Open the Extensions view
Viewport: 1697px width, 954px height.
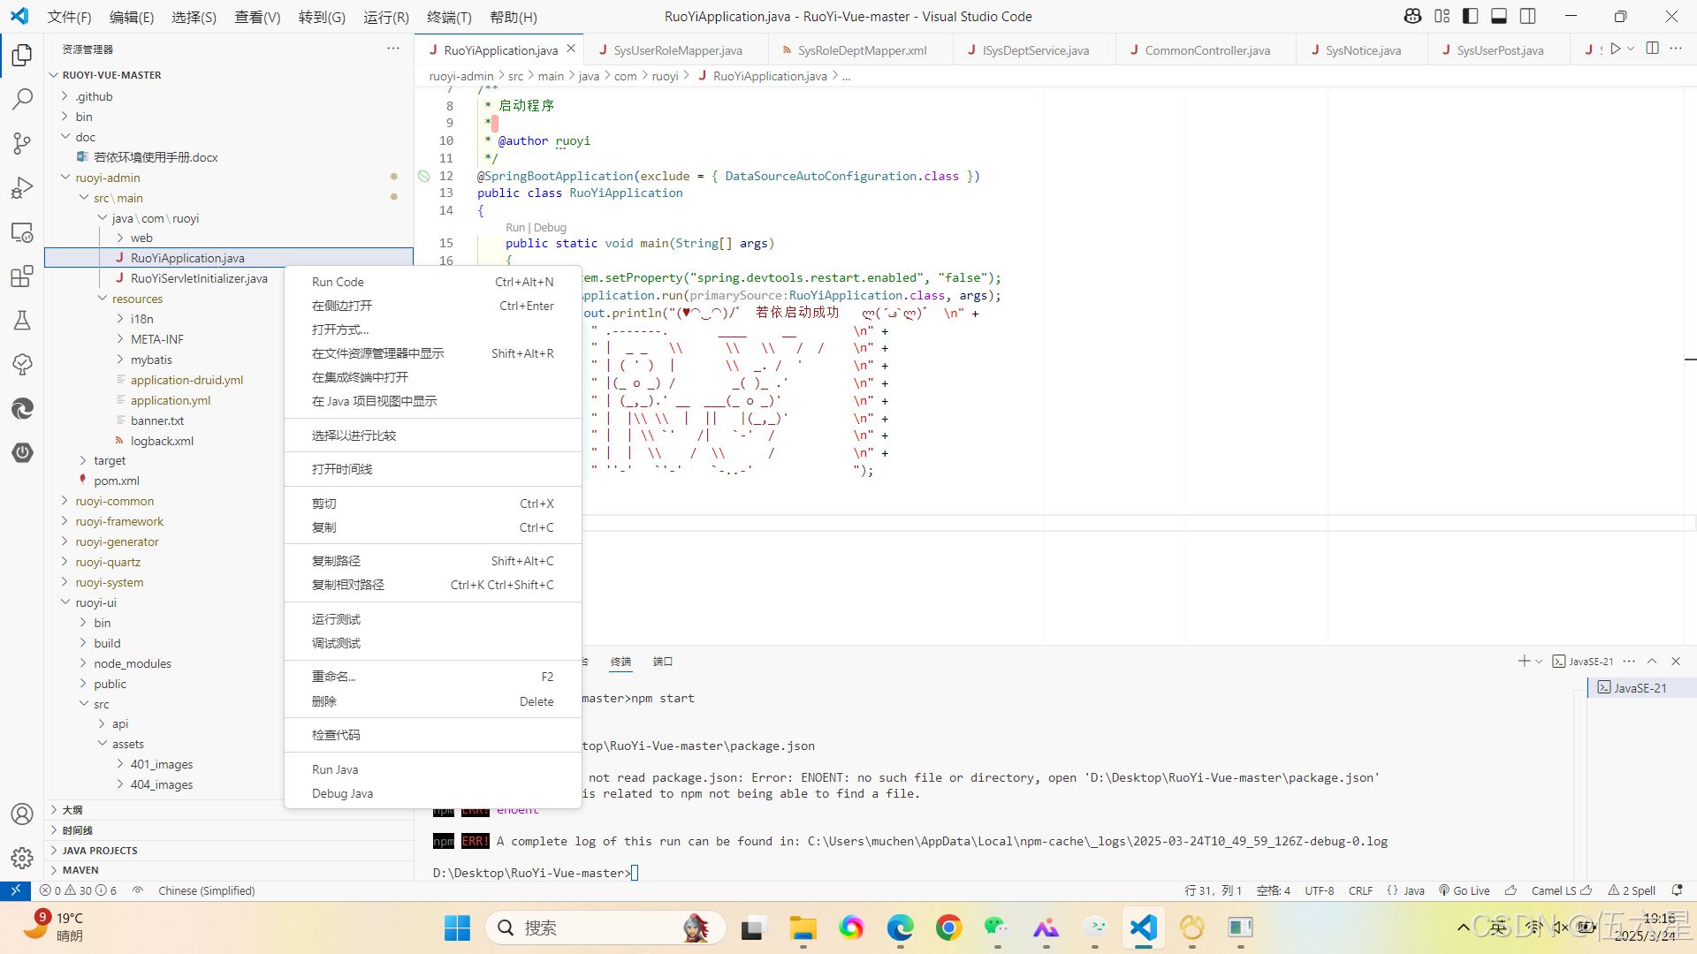pyautogui.click(x=22, y=276)
